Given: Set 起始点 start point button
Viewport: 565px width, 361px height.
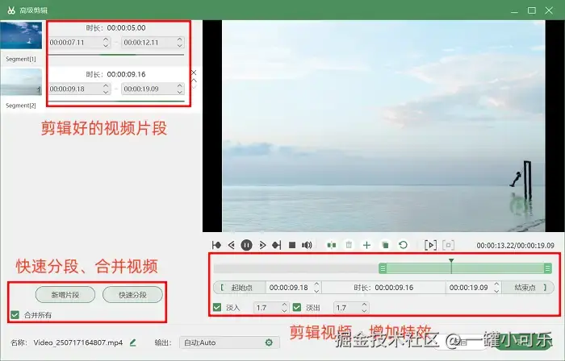Looking at the screenshot, I should point(240,288).
